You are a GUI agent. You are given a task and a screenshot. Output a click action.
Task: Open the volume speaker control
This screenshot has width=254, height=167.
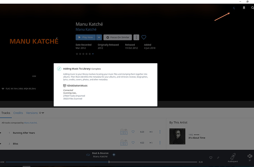tap(250, 156)
